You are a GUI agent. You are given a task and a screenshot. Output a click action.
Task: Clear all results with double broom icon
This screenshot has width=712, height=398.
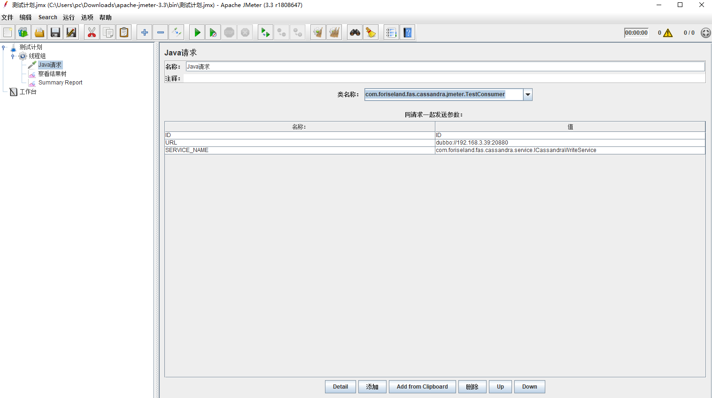(334, 32)
